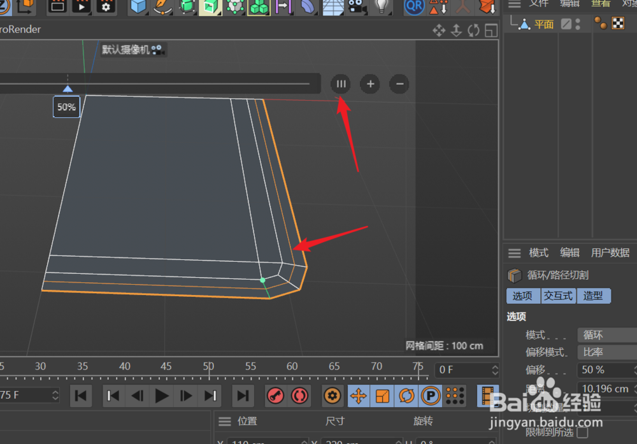637x444 pixels.
Task: Toggle the red rotation record icon
Action: pos(299,396)
